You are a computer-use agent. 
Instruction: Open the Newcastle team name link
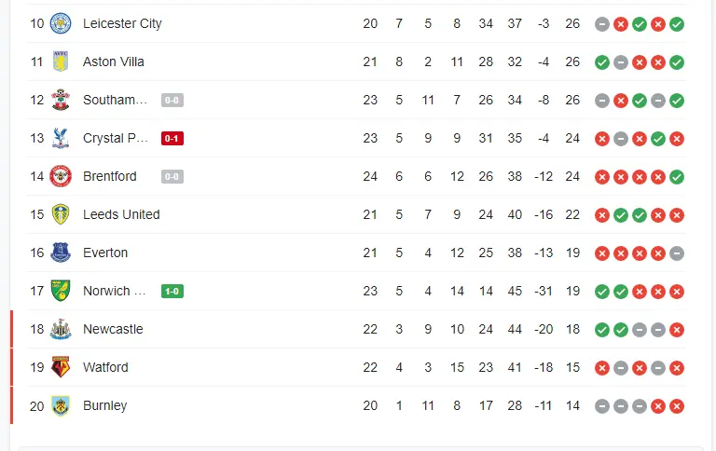[x=113, y=329]
